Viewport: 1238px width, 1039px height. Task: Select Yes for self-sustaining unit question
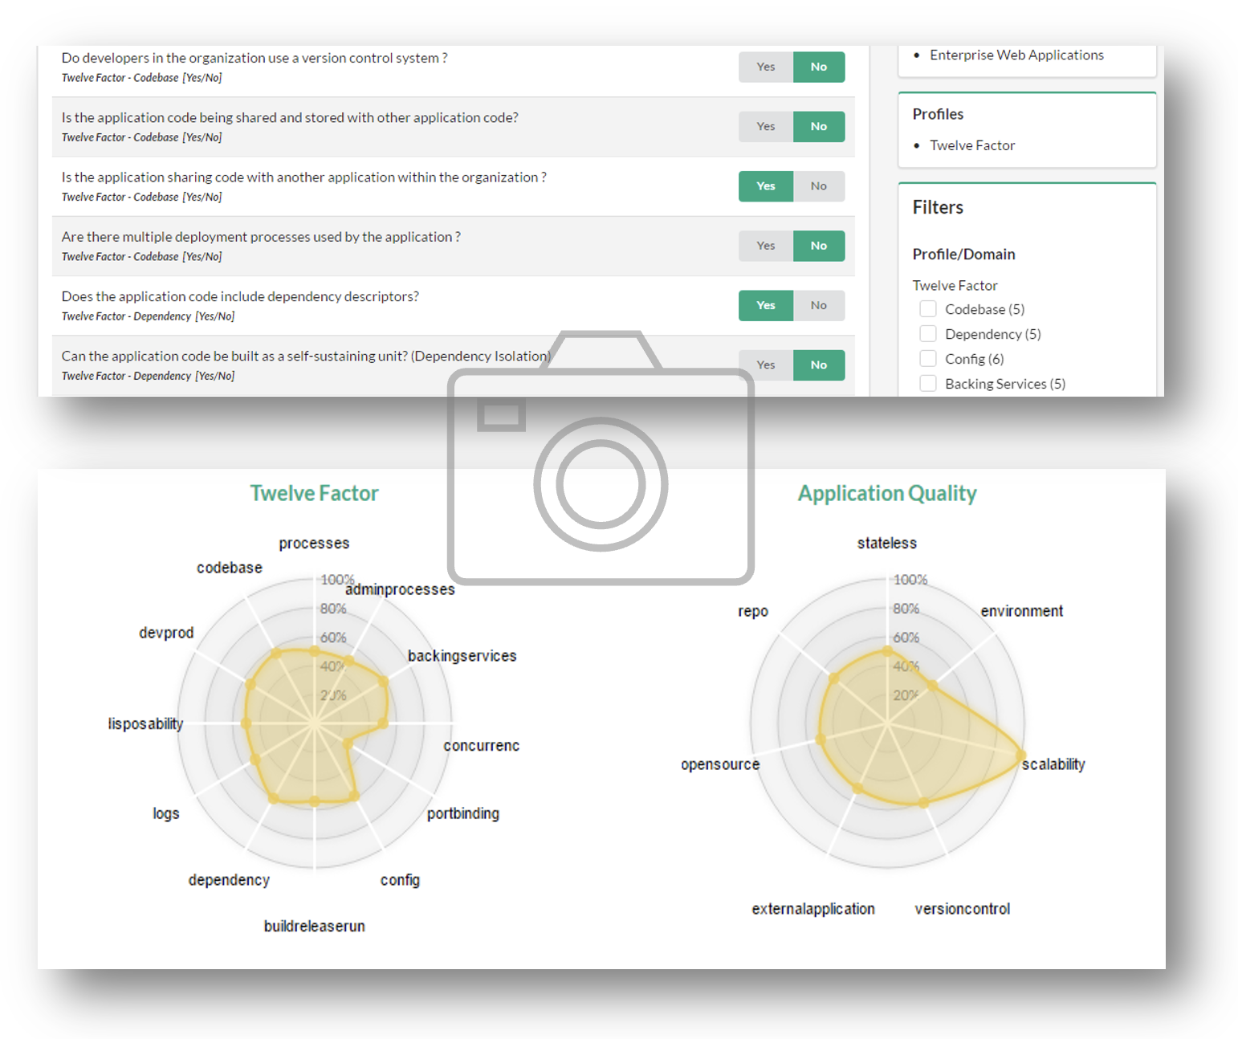click(766, 365)
